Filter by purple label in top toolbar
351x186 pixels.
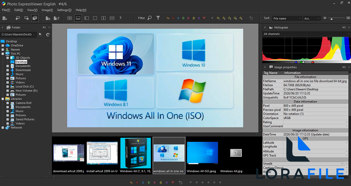point(199,18)
